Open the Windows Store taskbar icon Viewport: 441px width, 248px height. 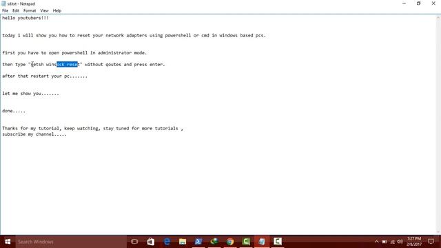coord(151,242)
